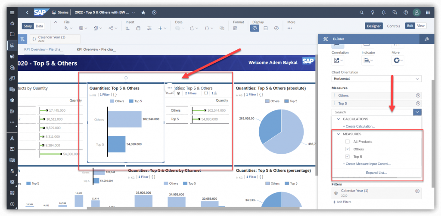Switch to Data mode toggle
This screenshot has height=216, width=441.
click(x=39, y=26)
